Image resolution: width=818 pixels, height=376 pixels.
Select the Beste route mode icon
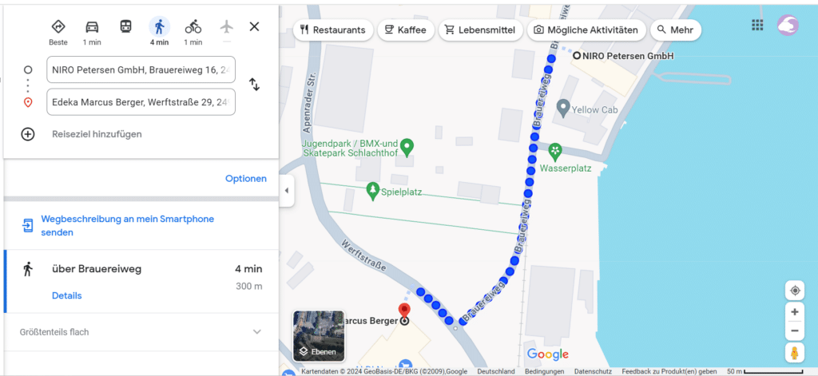58,26
